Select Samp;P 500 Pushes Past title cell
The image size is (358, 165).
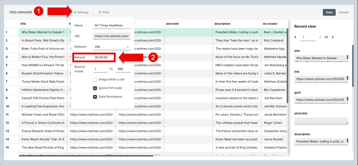click(x=43, y=98)
